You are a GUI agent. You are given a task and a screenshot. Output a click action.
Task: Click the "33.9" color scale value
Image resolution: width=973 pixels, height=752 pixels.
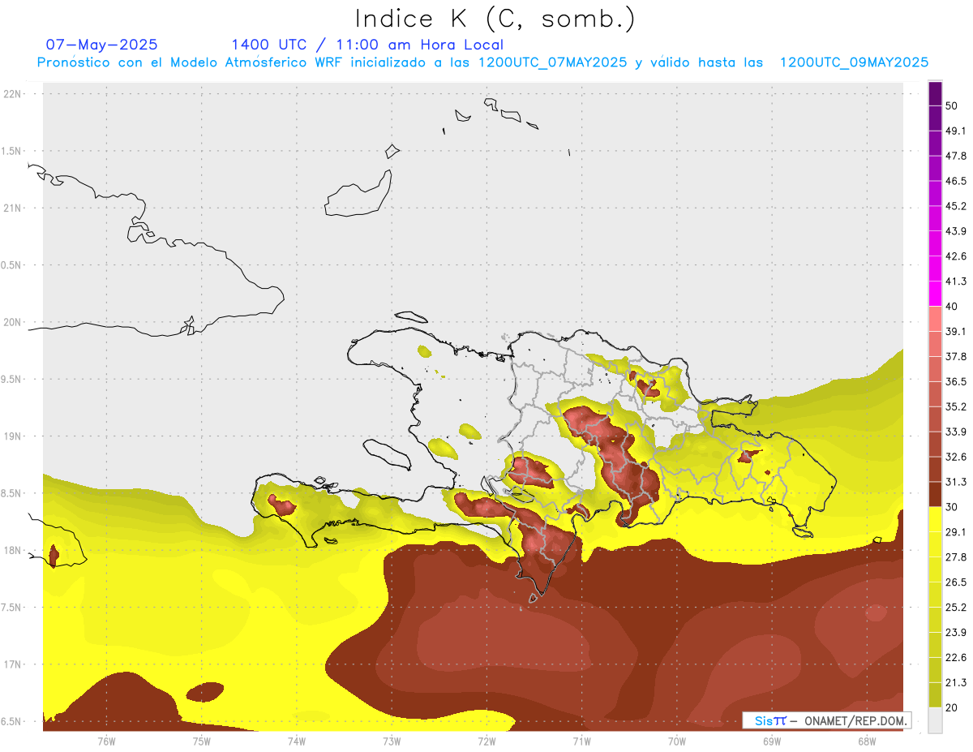click(x=956, y=432)
